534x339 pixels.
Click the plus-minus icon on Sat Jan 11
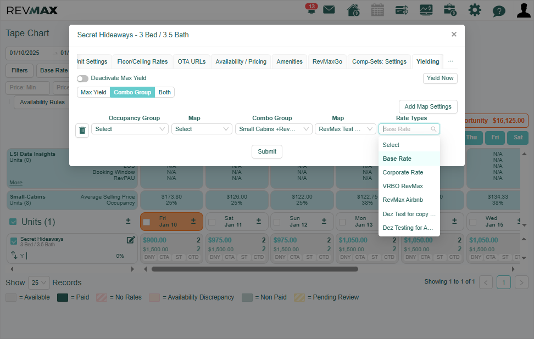pyautogui.click(x=259, y=221)
